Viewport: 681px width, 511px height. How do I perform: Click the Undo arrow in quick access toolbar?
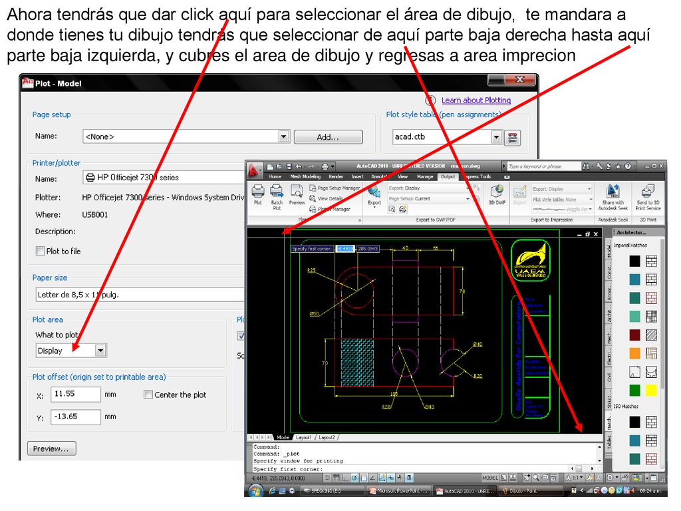[x=299, y=166]
